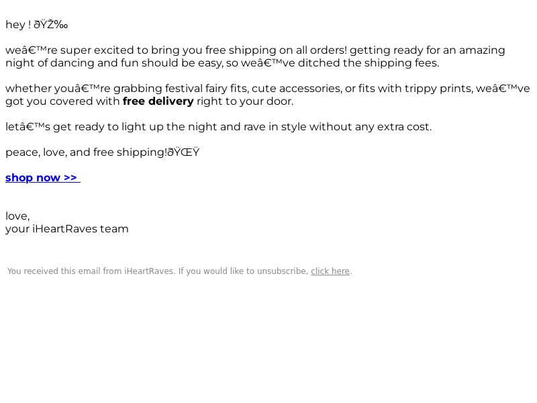Click the garbled characters after "free shipping!"
The width and height of the screenshot is (537, 403).
pos(183,152)
